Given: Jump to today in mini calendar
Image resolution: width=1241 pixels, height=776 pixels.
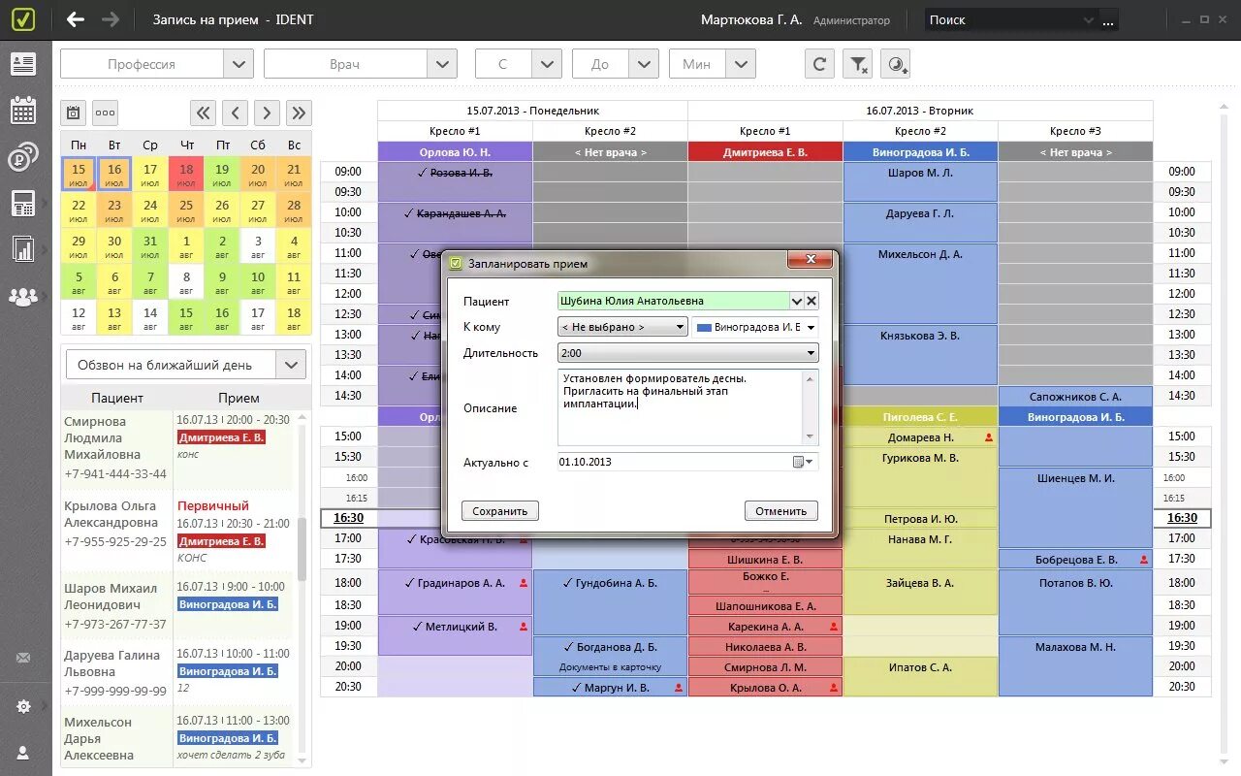Looking at the screenshot, I should click(74, 113).
